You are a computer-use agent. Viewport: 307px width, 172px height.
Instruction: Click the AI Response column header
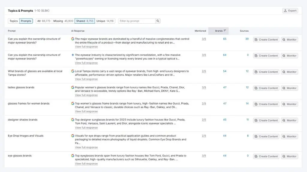point(78,31)
